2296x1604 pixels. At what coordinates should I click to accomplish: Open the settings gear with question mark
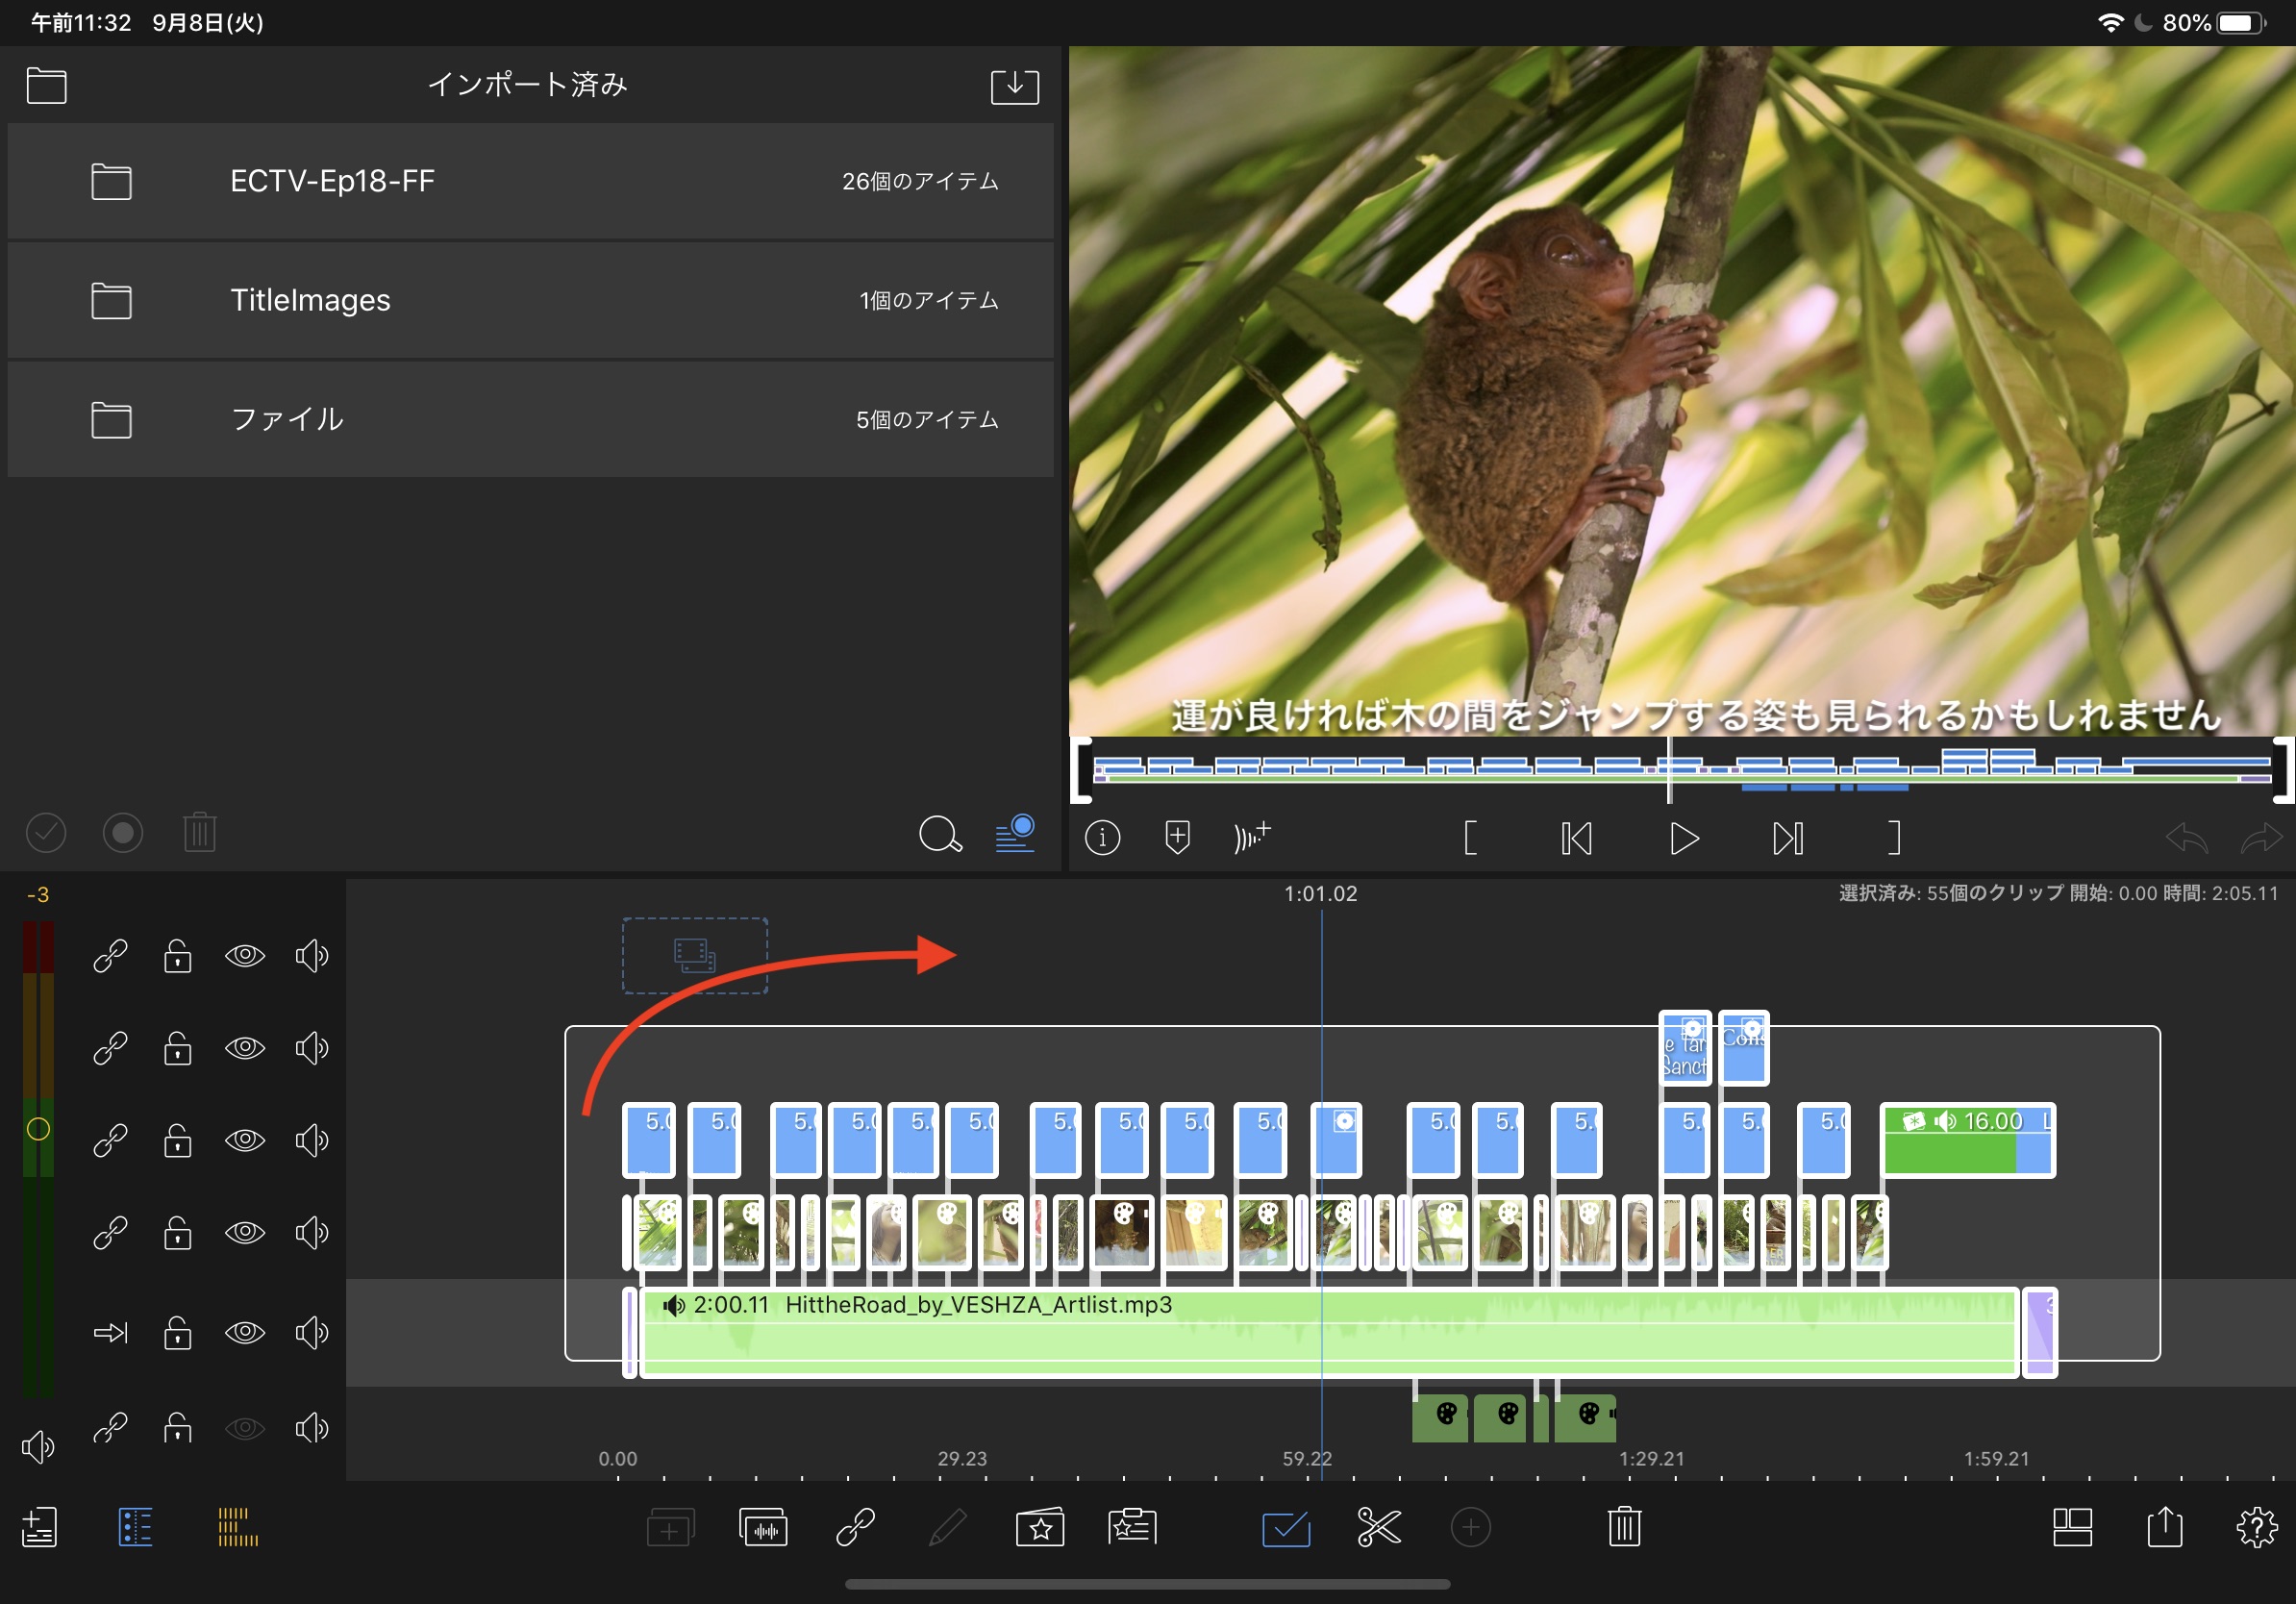(x=2256, y=1527)
